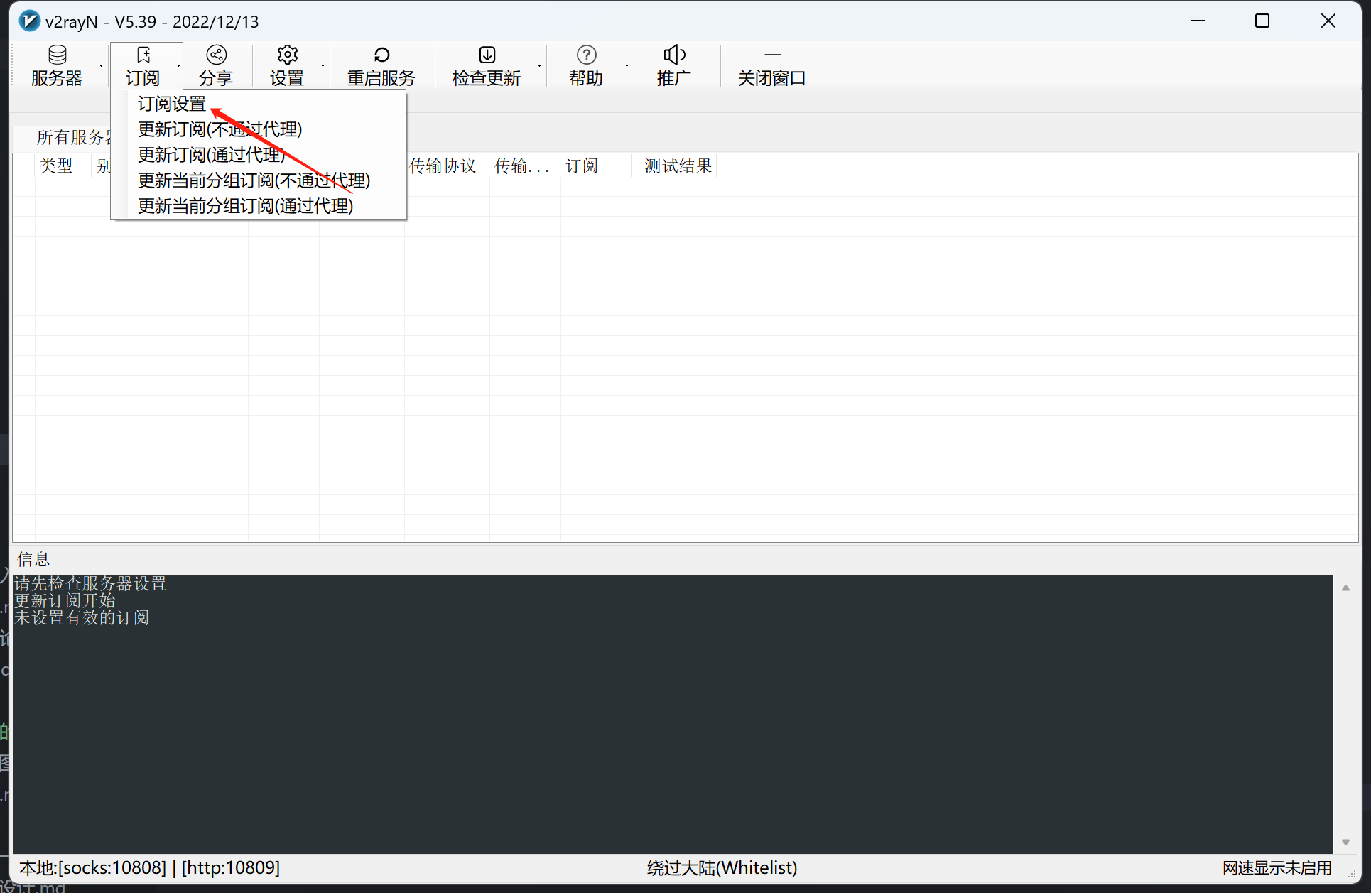Image resolution: width=1371 pixels, height=893 pixels.
Task: Click the 分享 share icon
Action: pyautogui.click(x=216, y=55)
